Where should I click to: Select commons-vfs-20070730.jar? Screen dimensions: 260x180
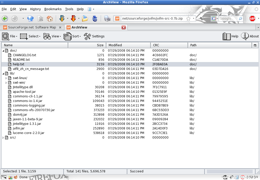pos(34,110)
